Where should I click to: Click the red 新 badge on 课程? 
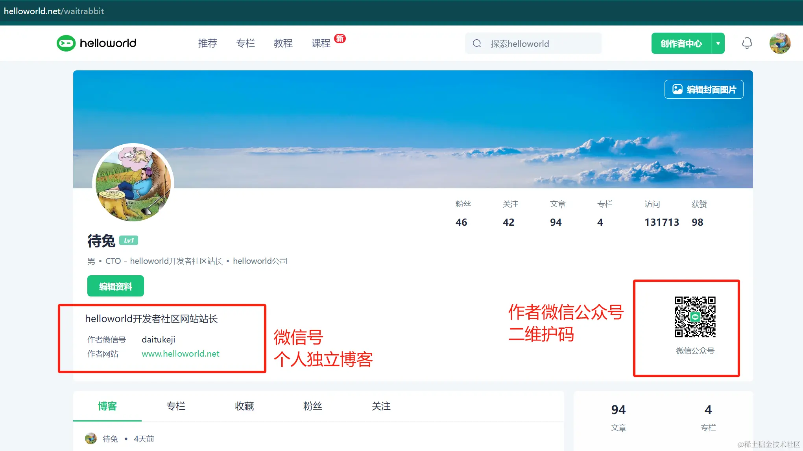340,39
